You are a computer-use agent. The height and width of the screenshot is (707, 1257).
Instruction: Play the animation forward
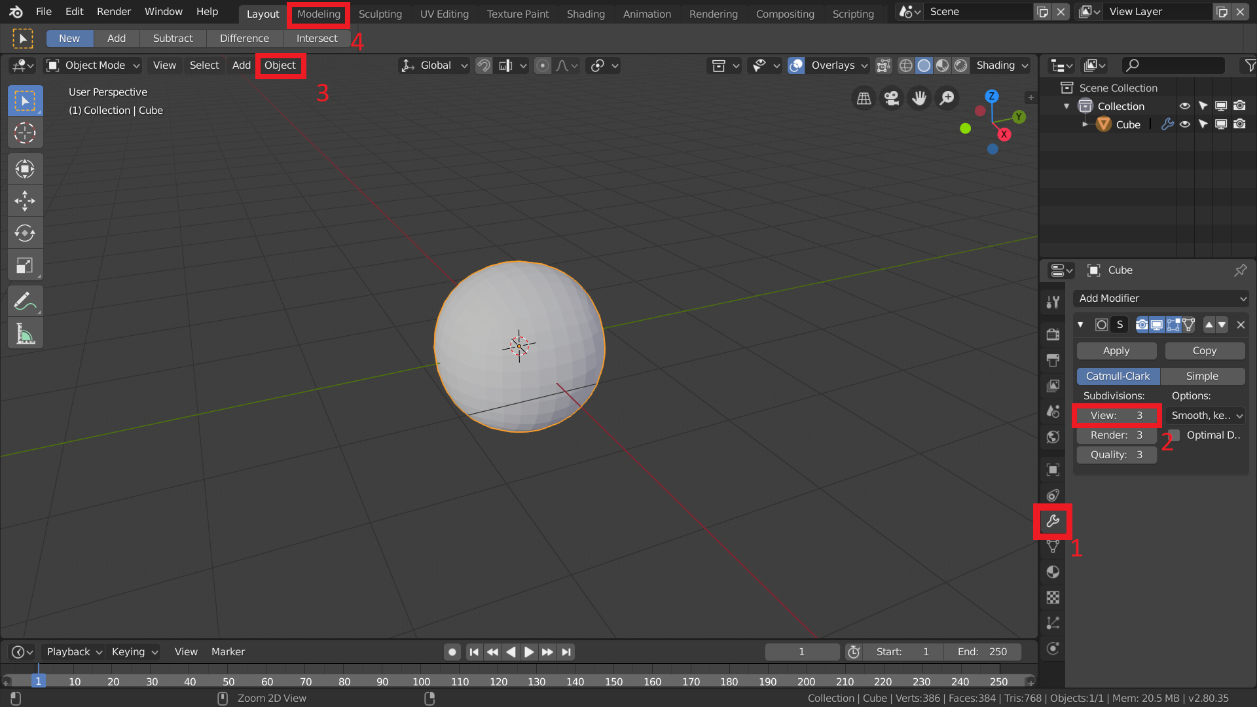(x=529, y=652)
